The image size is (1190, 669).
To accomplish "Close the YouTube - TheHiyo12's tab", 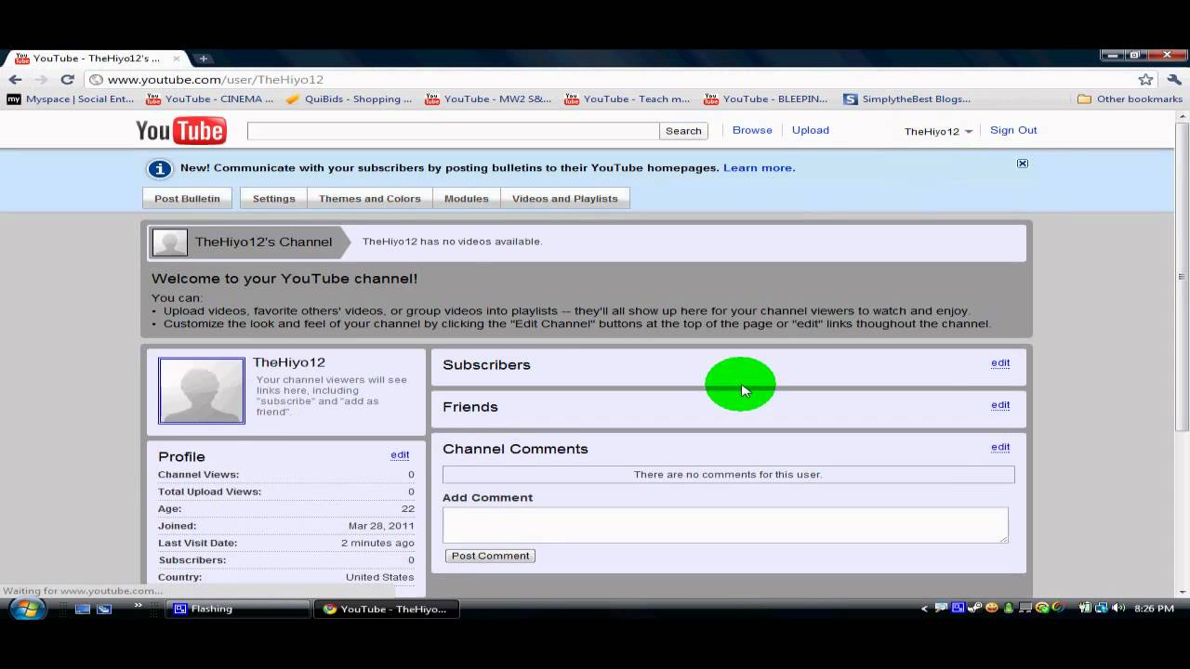I will [176, 59].
